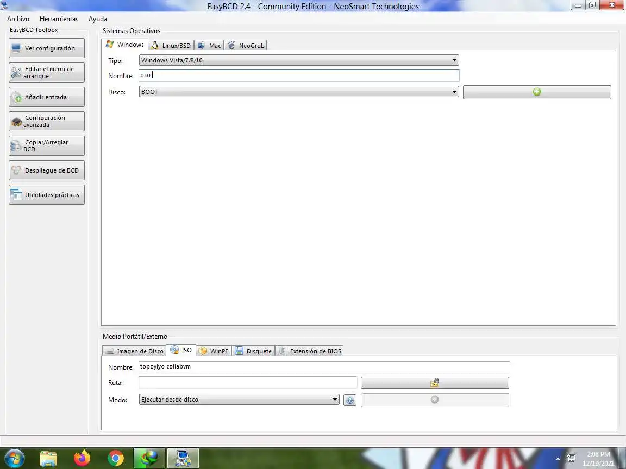Image resolution: width=626 pixels, height=469 pixels.
Task: Click the ISO path browse binoculars button
Action: pos(435,383)
